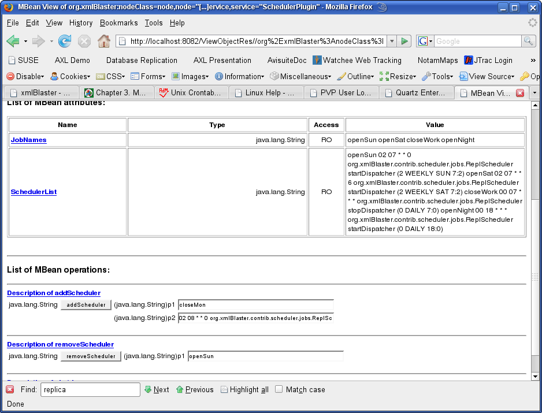Click the addScheduler button
The width and height of the screenshot is (542, 413).
pyautogui.click(x=86, y=305)
